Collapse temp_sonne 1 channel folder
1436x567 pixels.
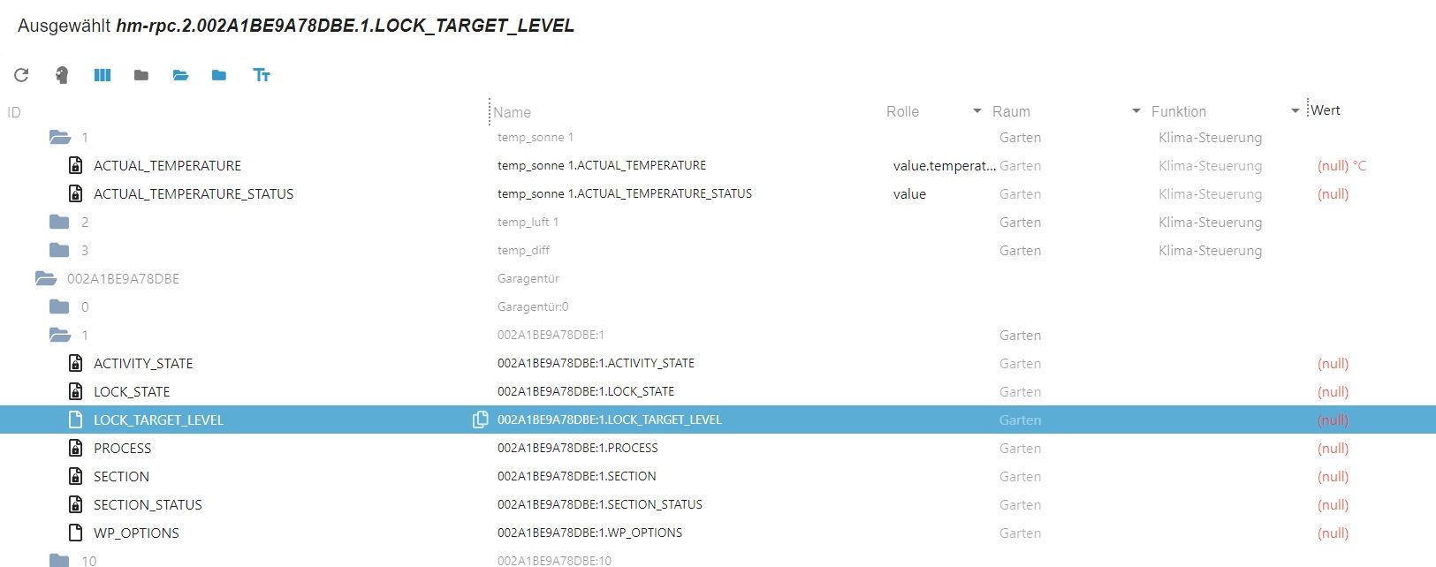pyautogui.click(x=60, y=137)
